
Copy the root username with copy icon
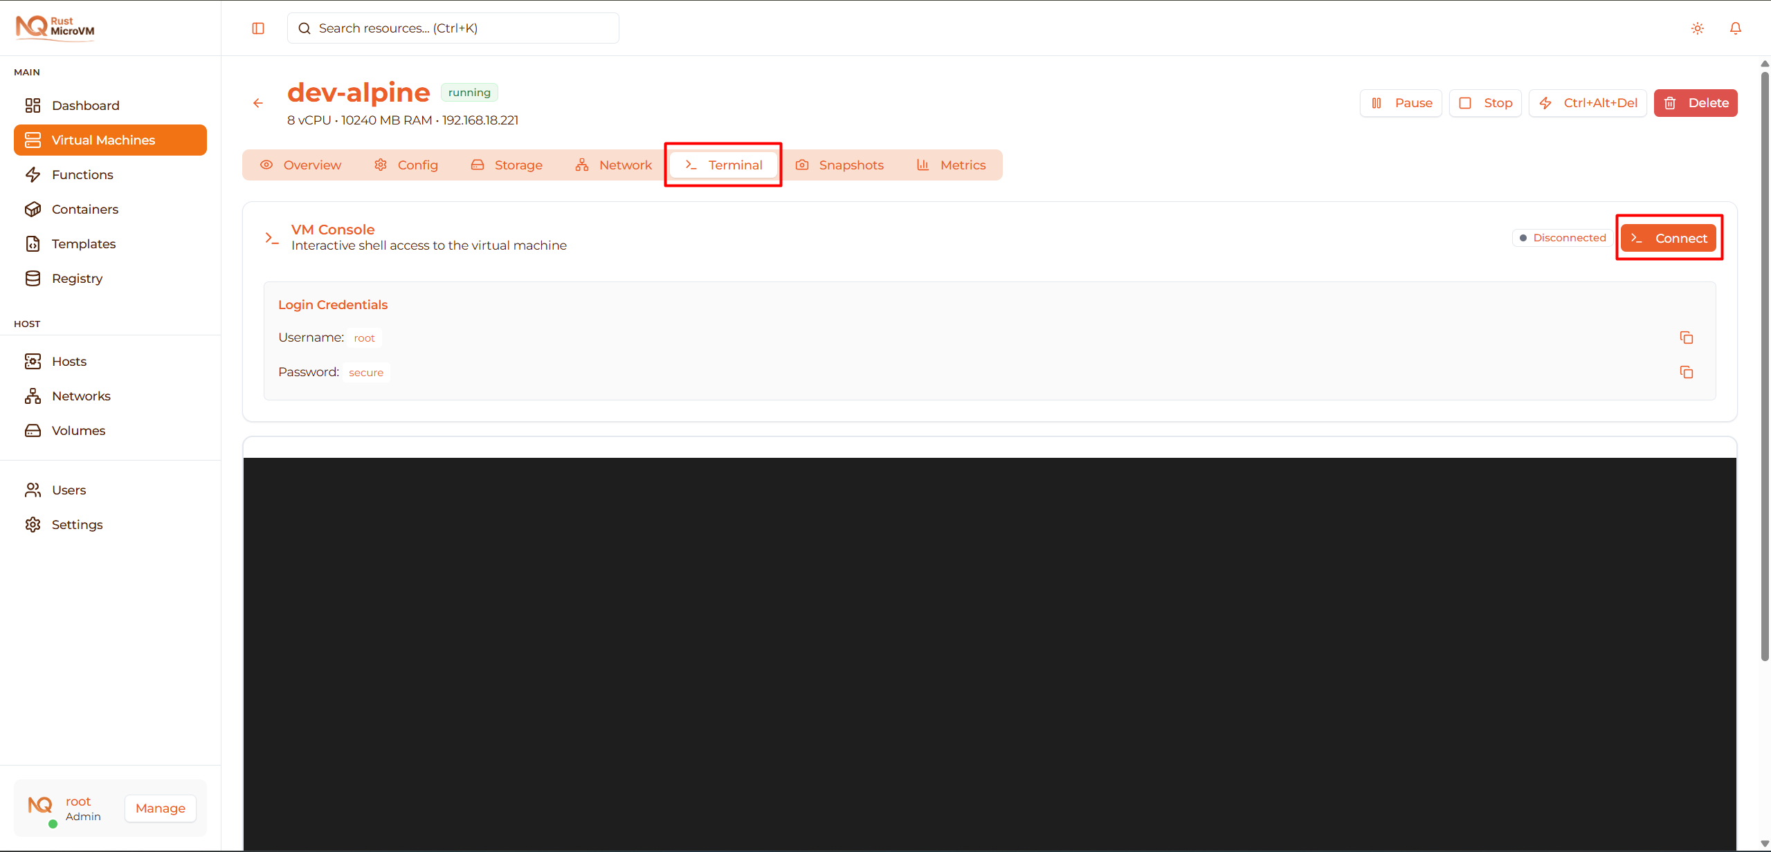[1686, 337]
